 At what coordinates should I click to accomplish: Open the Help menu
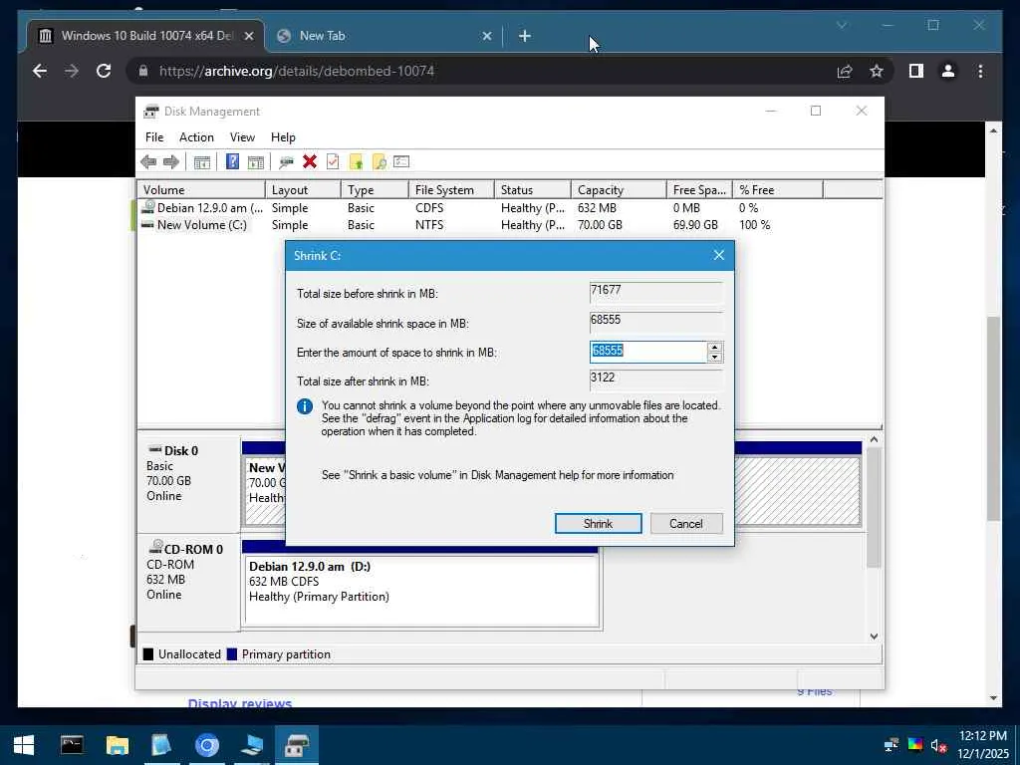(x=283, y=137)
